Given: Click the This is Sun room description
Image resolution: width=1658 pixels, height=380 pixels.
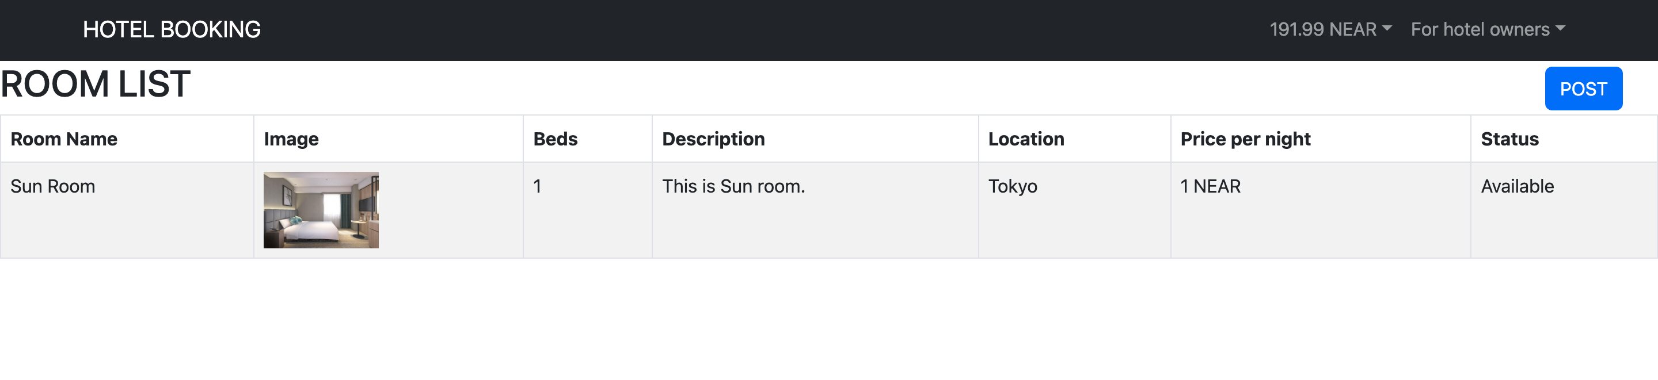Looking at the screenshot, I should coord(734,186).
